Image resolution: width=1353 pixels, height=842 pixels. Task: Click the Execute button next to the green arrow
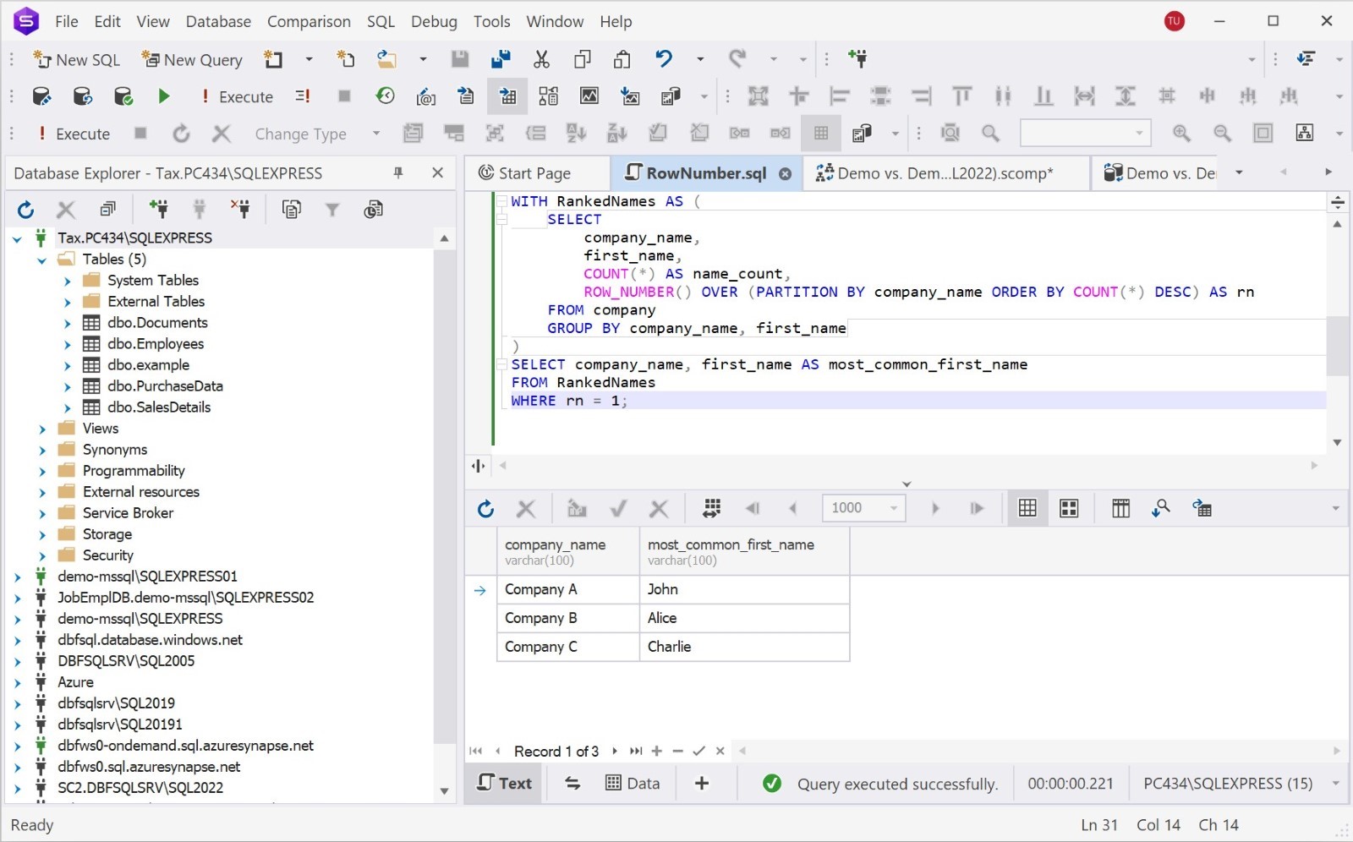click(x=236, y=96)
